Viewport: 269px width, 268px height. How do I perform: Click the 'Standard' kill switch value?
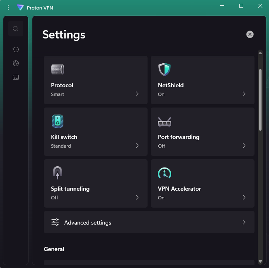(61, 146)
